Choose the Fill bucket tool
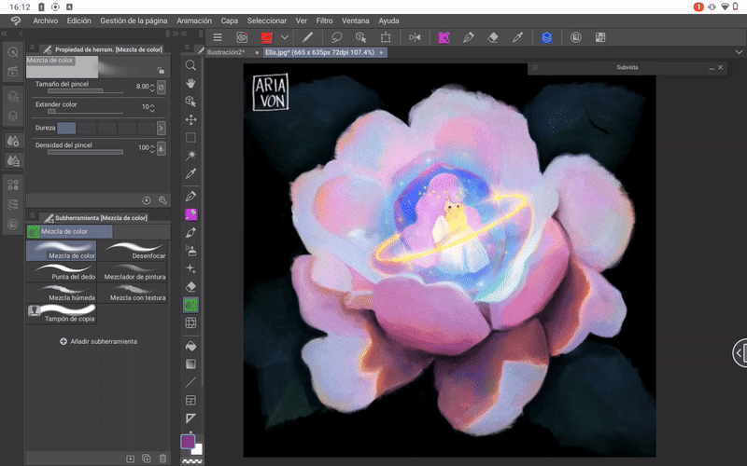747x466 pixels. coord(190,346)
